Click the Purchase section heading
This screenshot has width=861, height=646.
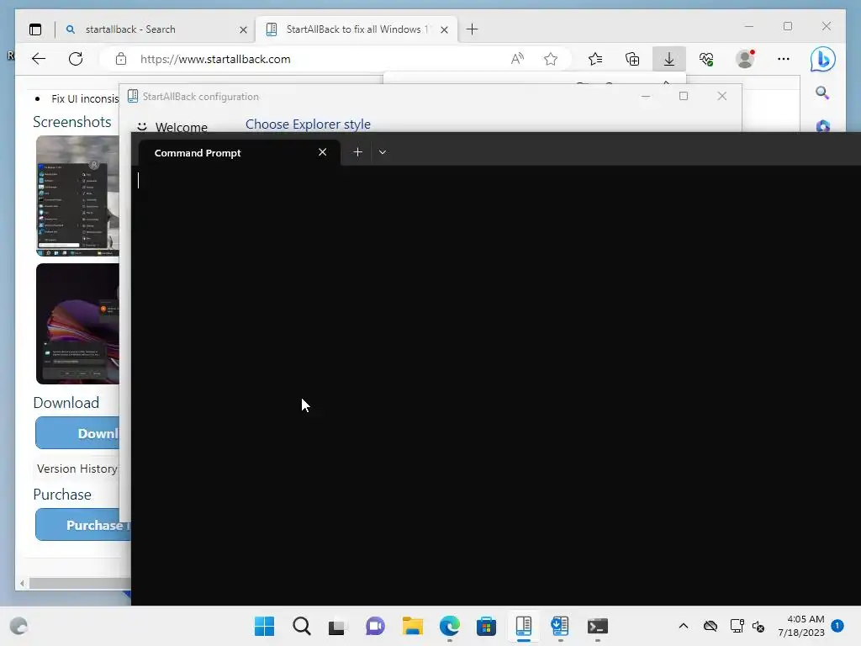click(62, 494)
